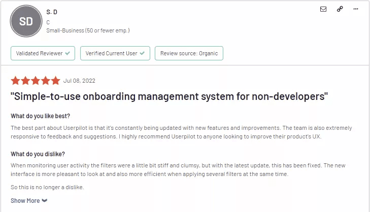
Task: Click the Review source: Organic badge
Action: pyautogui.click(x=189, y=53)
